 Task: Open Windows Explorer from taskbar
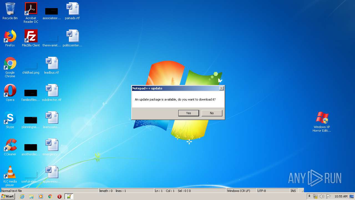point(31,196)
